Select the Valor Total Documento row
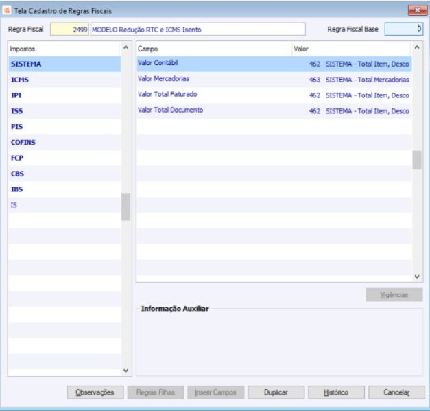430x411 pixels. [x=274, y=111]
